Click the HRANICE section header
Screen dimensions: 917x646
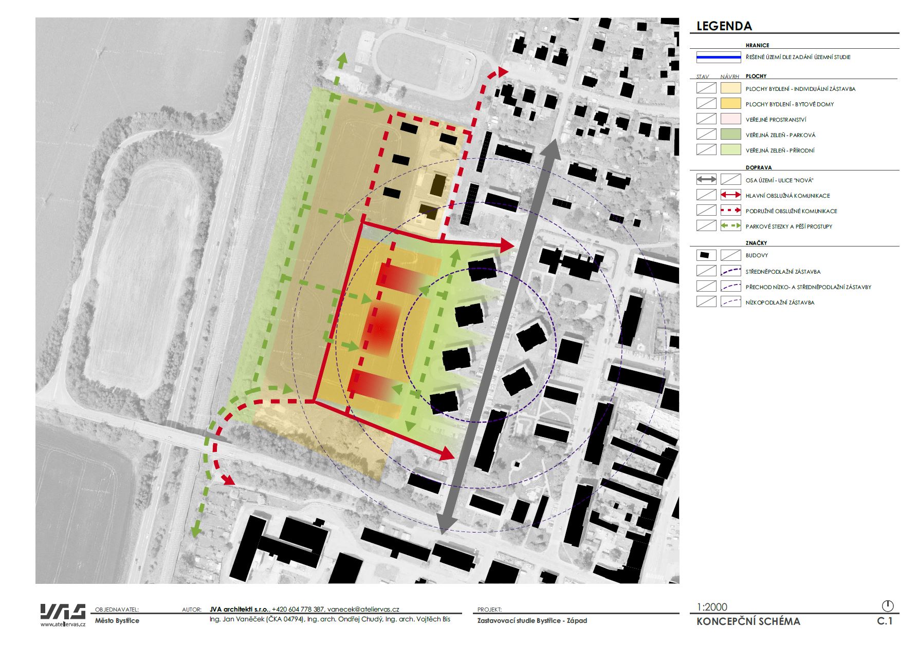(758, 45)
